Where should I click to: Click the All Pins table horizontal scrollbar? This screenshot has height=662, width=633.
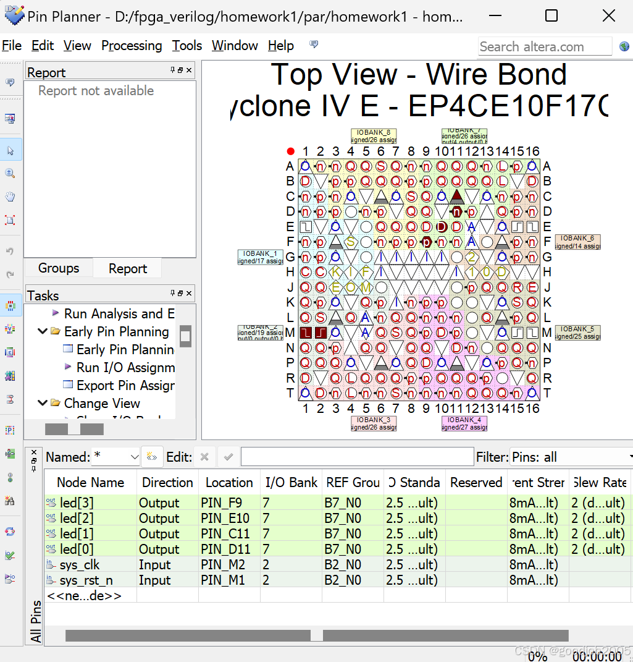[317, 635]
